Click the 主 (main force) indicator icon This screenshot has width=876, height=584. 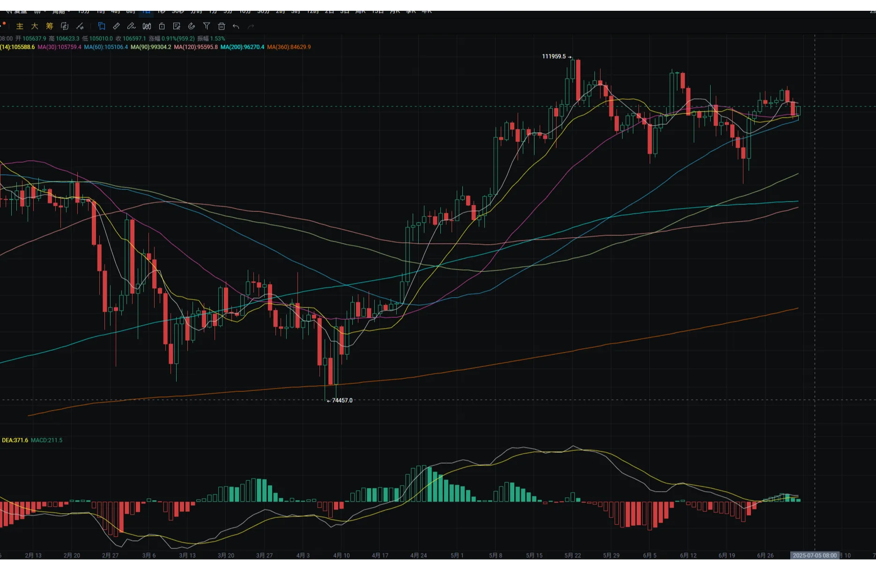point(20,26)
